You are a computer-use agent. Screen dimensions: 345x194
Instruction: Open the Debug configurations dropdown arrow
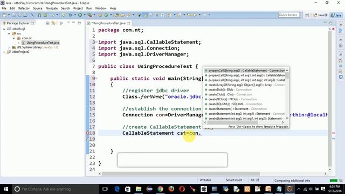(75, 15)
